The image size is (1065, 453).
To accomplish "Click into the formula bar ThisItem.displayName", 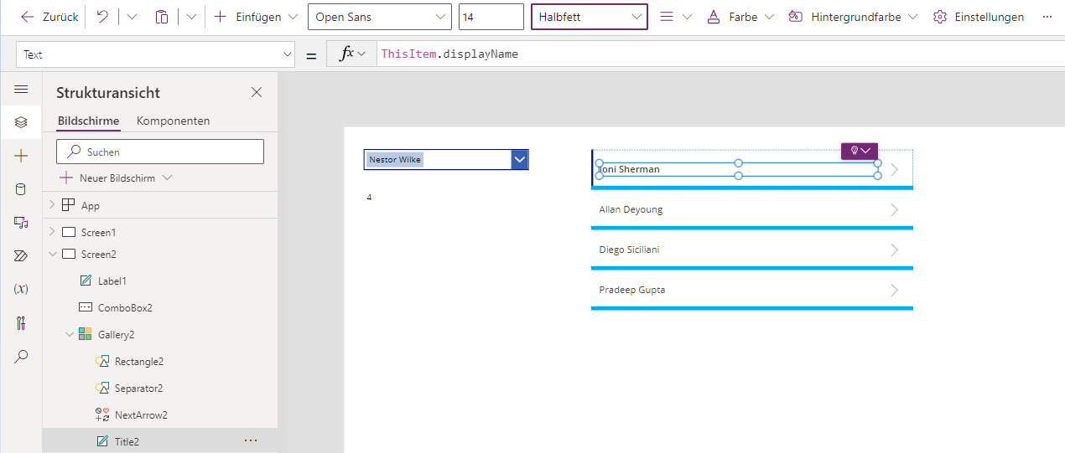I will point(720,54).
